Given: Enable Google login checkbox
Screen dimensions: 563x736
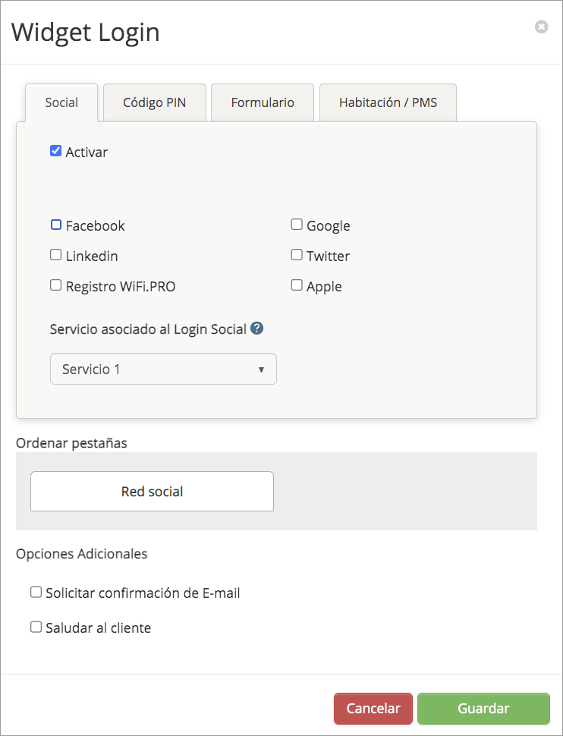Looking at the screenshot, I should pos(297,225).
